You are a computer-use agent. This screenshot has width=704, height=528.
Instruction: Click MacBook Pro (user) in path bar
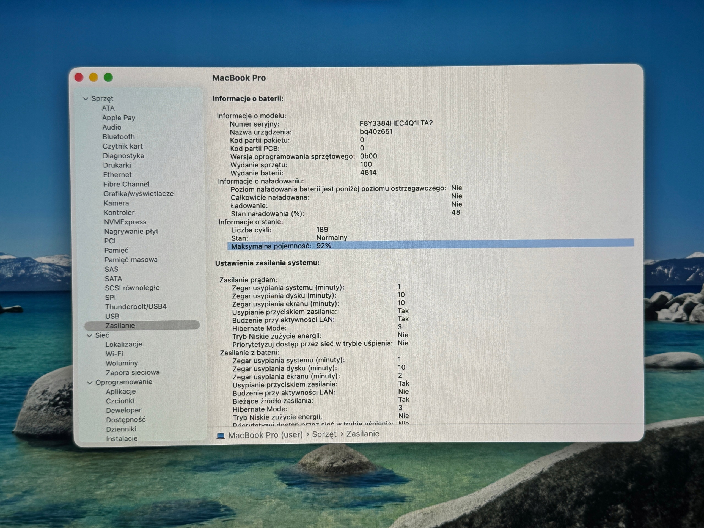point(265,435)
